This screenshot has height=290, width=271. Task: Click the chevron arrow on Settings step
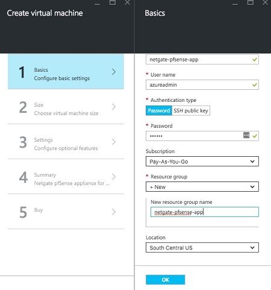[114, 142]
